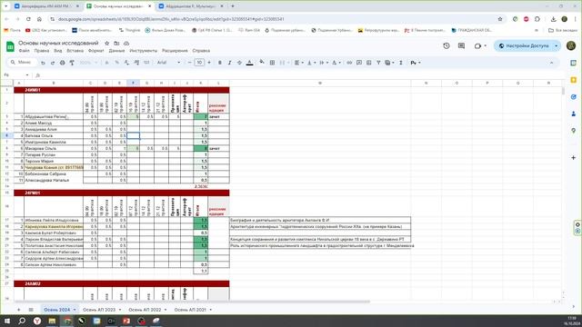Select the paint format roller tool
582x327 pixels.
72,63
